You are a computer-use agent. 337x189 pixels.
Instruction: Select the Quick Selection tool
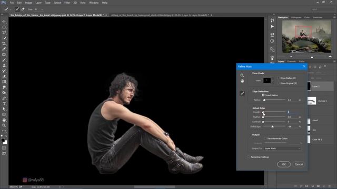coord(4,38)
